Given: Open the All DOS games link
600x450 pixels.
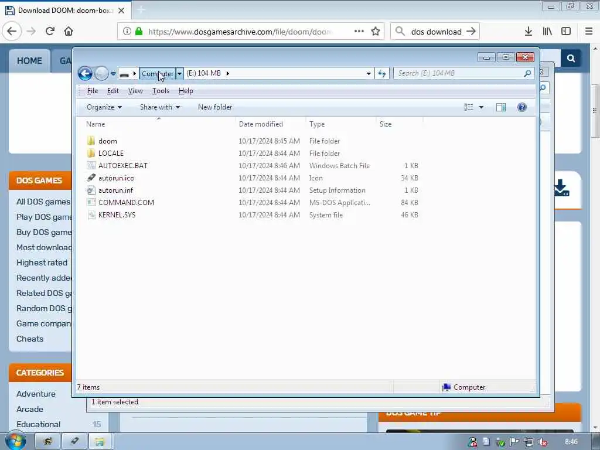Looking at the screenshot, I should point(43,202).
